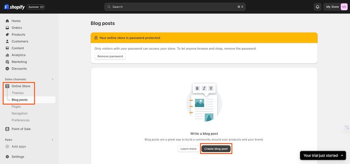Click the Customers person icon
Screen dimensions: 350x164
pyautogui.click(x=7, y=41)
